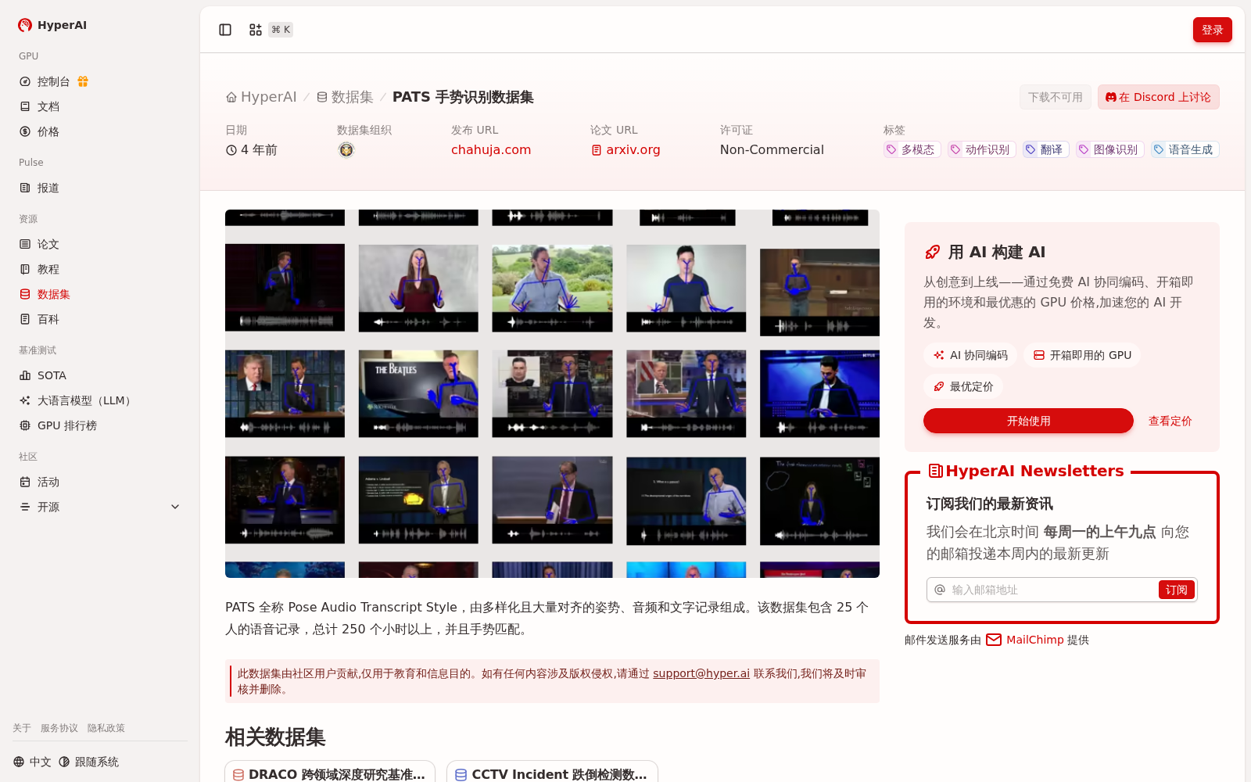The width and height of the screenshot is (1251, 782).
Task: Switch language via 中文 selector
Action: [x=33, y=762]
